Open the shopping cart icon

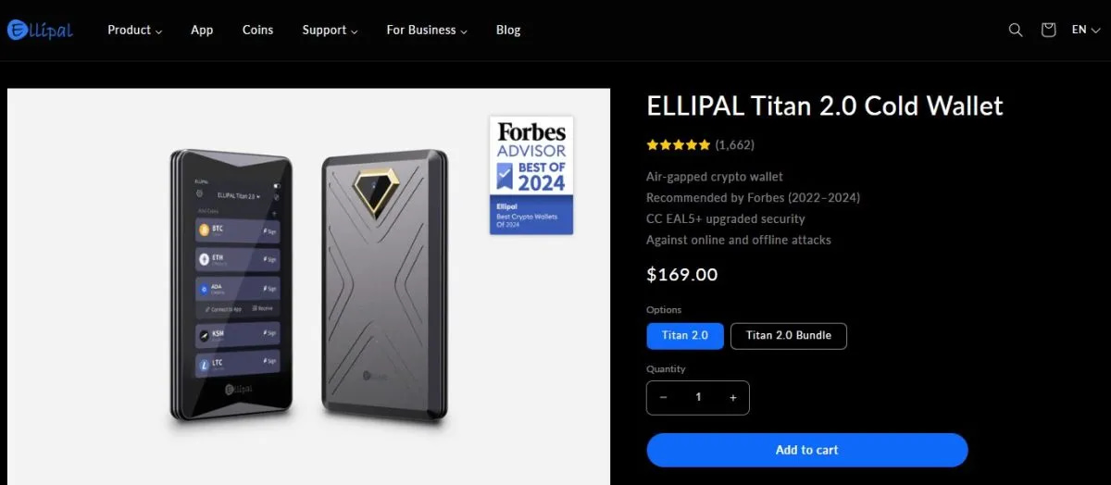pos(1048,30)
